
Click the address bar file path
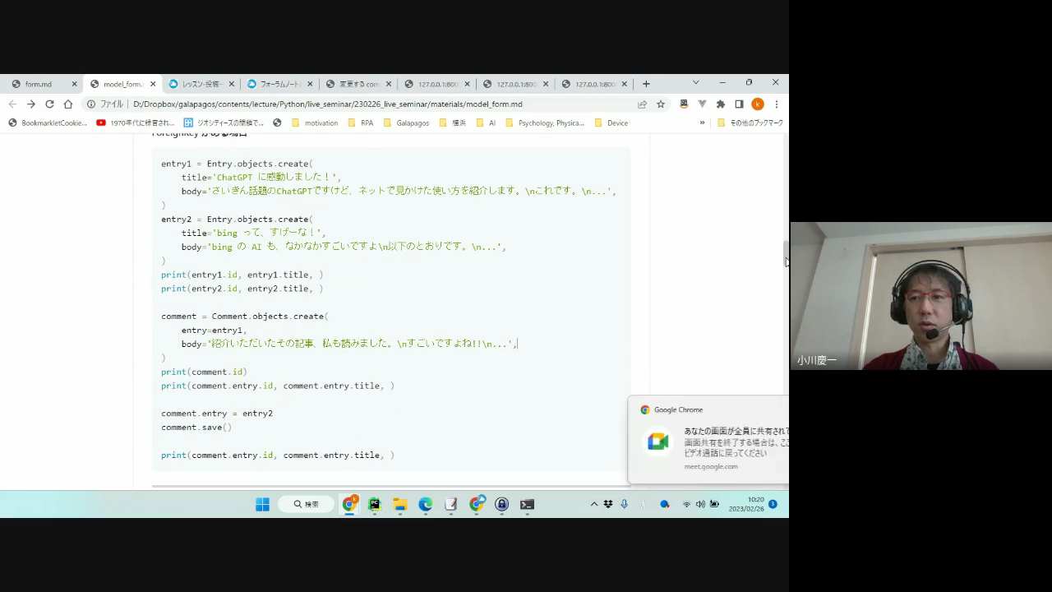[327, 104]
